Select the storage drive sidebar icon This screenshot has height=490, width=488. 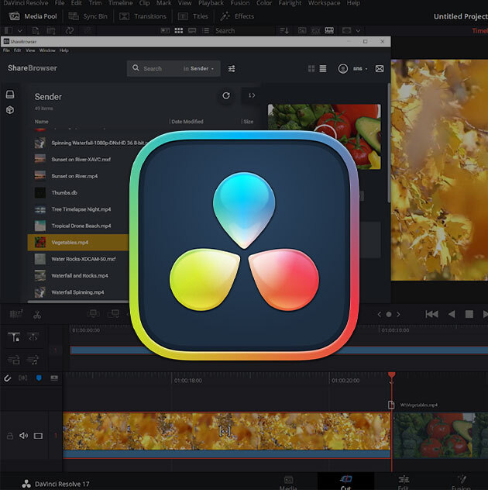10,95
